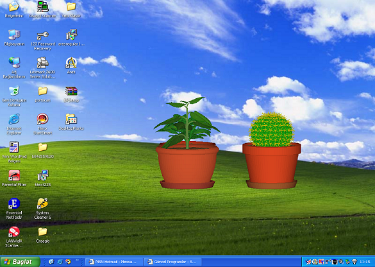The width and height of the screenshot is (375, 267).
Task: Select the Ceagle folder
Action: click(42, 235)
